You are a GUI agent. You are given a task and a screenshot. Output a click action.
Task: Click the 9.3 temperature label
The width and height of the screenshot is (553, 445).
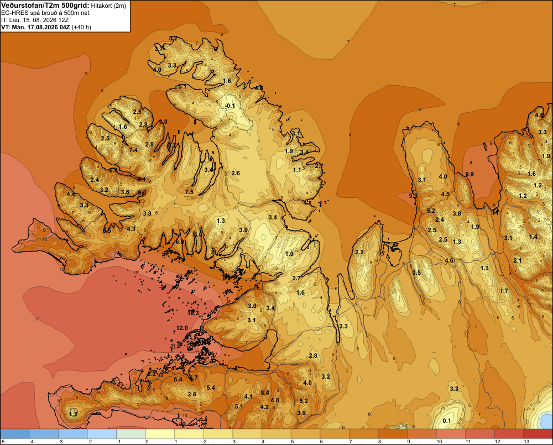[x=413, y=195]
